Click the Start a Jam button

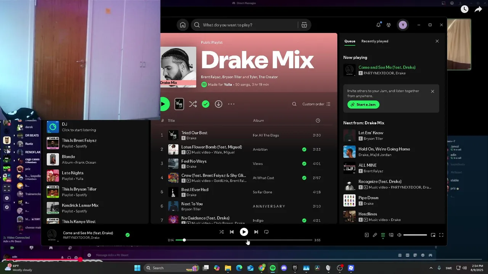click(x=363, y=105)
